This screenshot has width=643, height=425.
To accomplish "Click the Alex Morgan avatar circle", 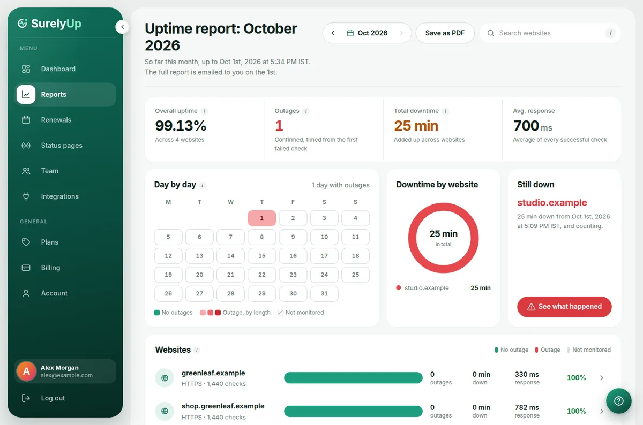I will [x=26, y=371].
